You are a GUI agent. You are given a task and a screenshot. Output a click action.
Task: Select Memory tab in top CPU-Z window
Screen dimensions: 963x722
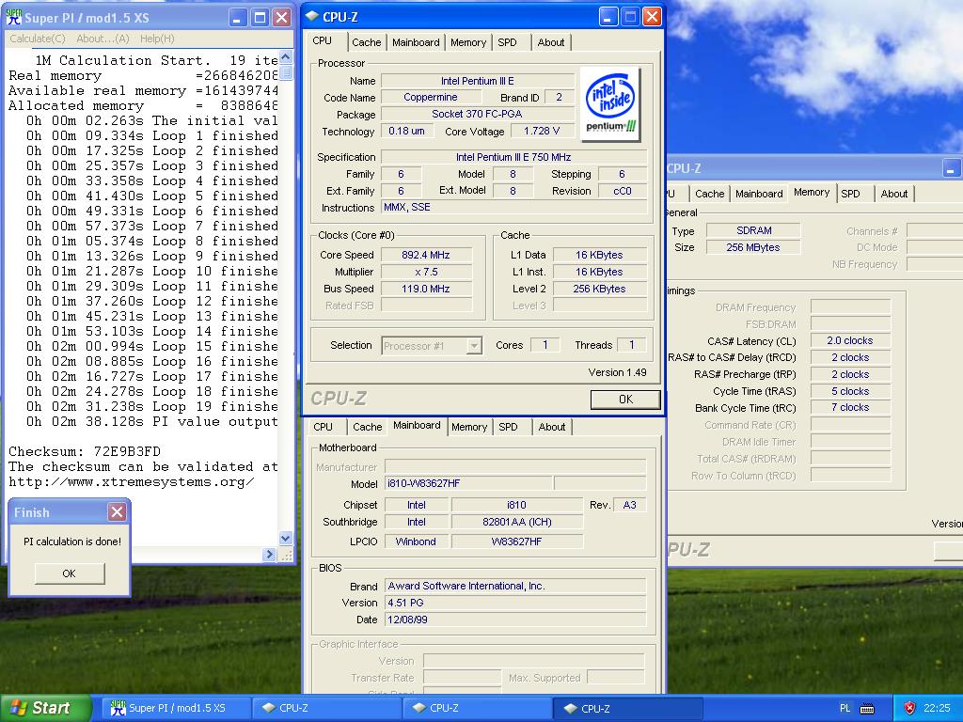pos(468,42)
